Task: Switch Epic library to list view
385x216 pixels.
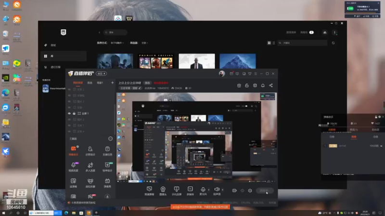Action: (274, 43)
